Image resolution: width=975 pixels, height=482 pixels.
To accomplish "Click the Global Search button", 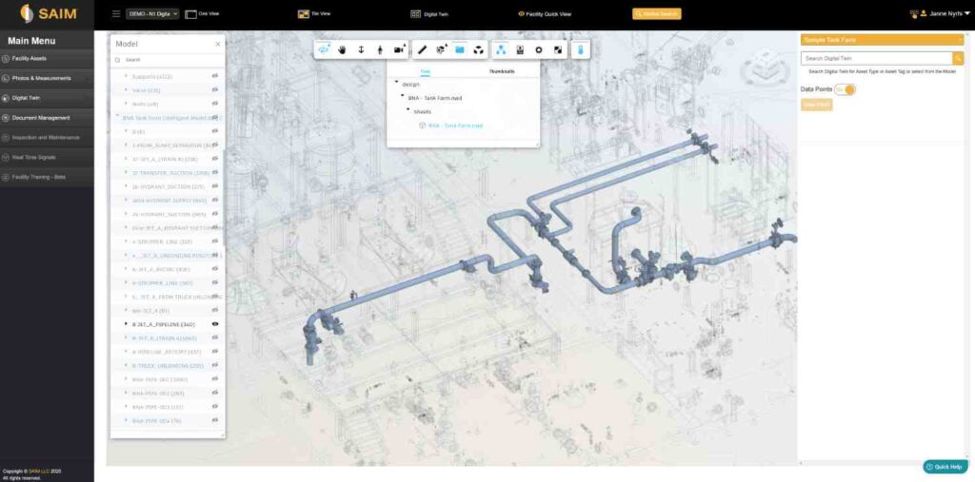I will (x=656, y=14).
